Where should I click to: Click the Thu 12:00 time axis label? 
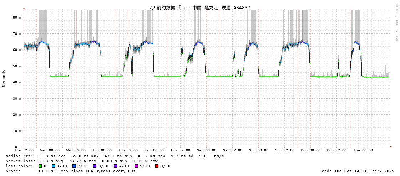(128, 150)
